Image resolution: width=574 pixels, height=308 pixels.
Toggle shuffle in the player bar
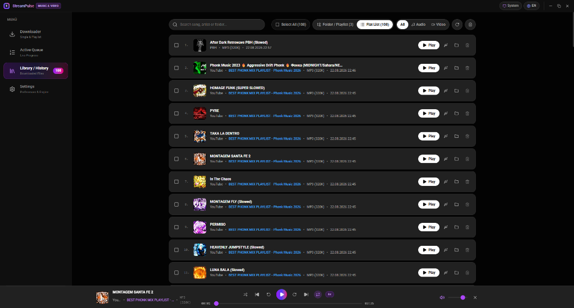246,295
